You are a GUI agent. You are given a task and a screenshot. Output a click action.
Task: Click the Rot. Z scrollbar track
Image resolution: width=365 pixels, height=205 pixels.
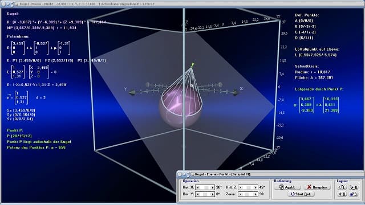(x=248, y=187)
